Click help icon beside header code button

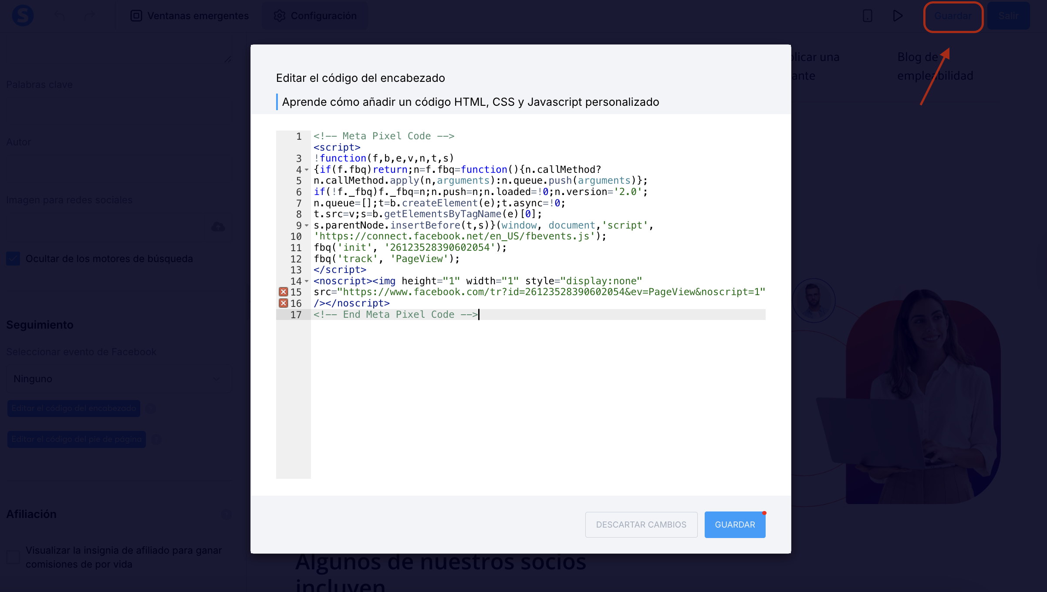(x=151, y=408)
